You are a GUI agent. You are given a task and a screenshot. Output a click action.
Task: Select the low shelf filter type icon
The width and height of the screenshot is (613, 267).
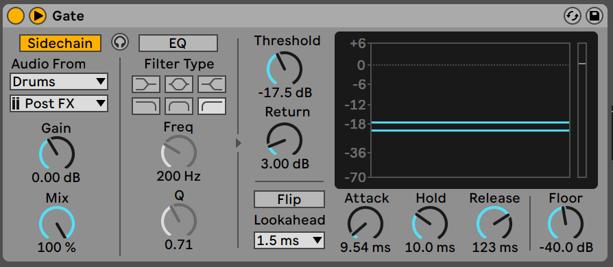pyautogui.click(x=146, y=84)
